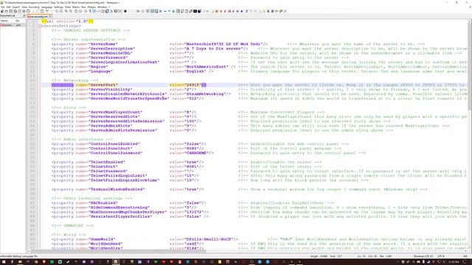472x265 pixels.
Task: Toggle show all characters
Action: click(x=90, y=11)
